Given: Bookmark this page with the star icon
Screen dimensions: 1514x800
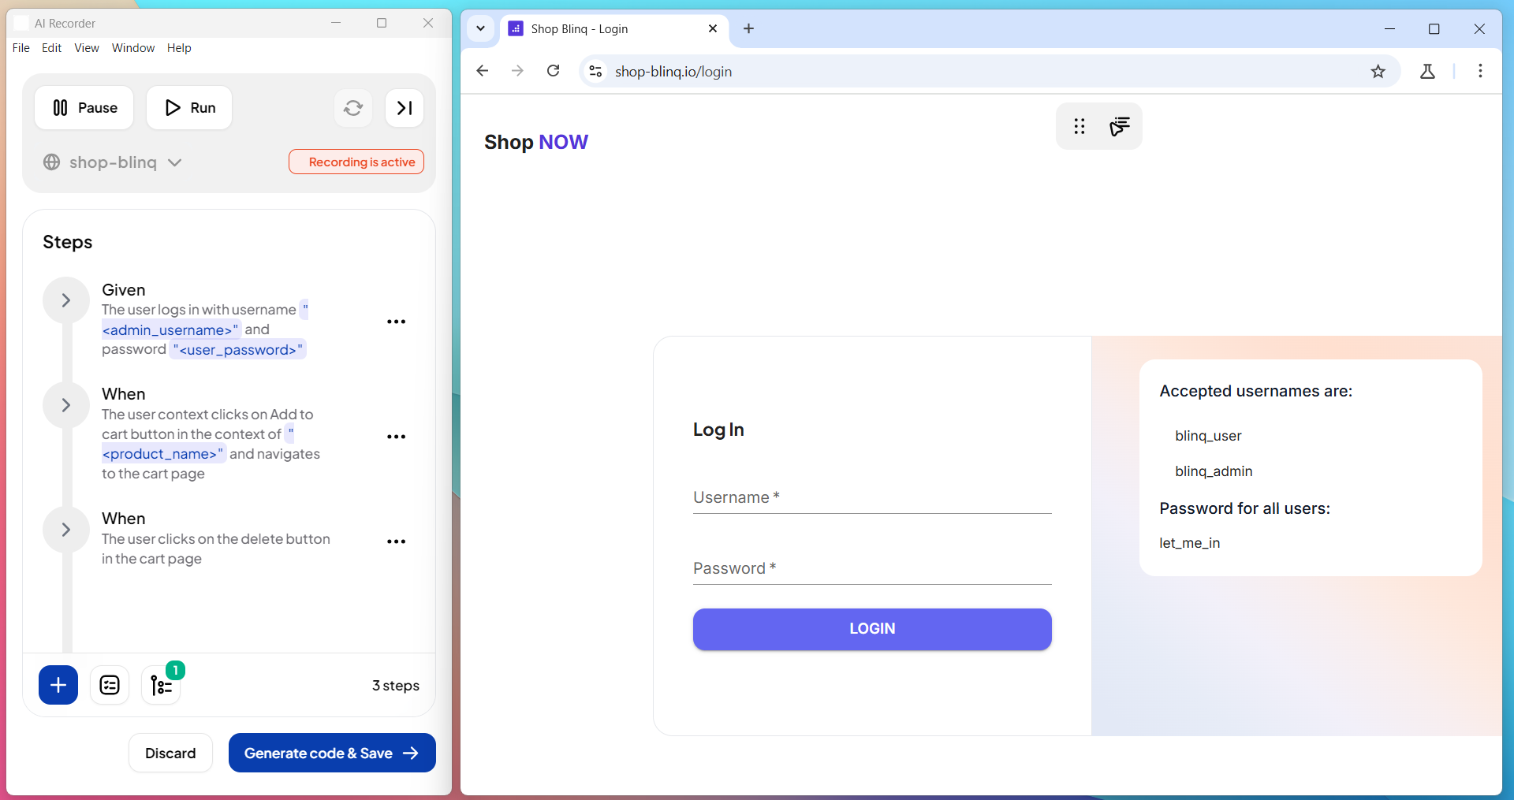Looking at the screenshot, I should (1378, 72).
